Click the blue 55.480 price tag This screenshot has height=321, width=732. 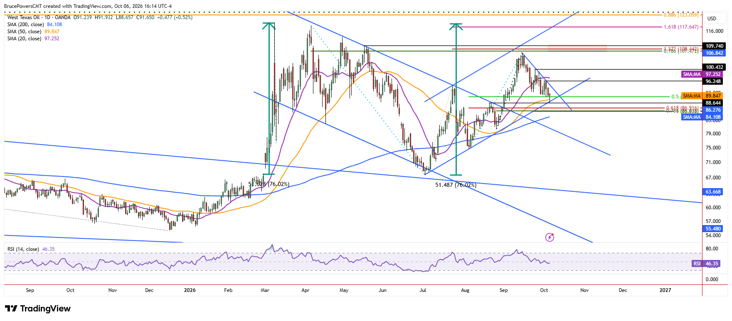(x=713, y=229)
